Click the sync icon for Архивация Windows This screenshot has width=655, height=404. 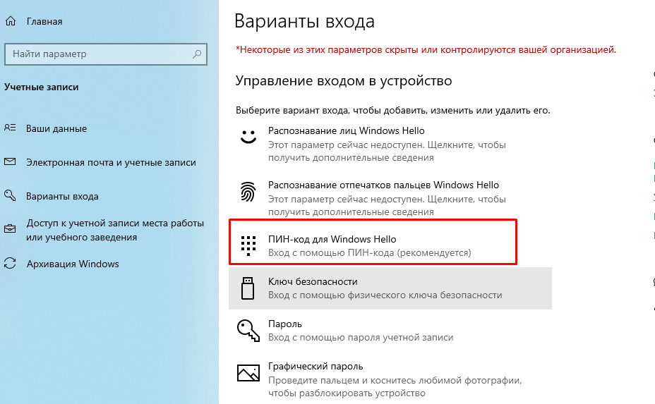tap(10, 264)
